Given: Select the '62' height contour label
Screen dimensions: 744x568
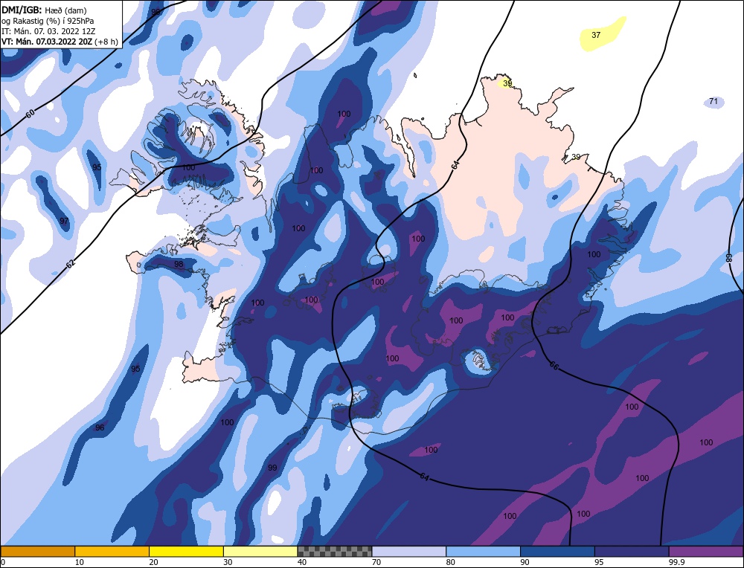Looking at the screenshot, I should [x=70, y=264].
